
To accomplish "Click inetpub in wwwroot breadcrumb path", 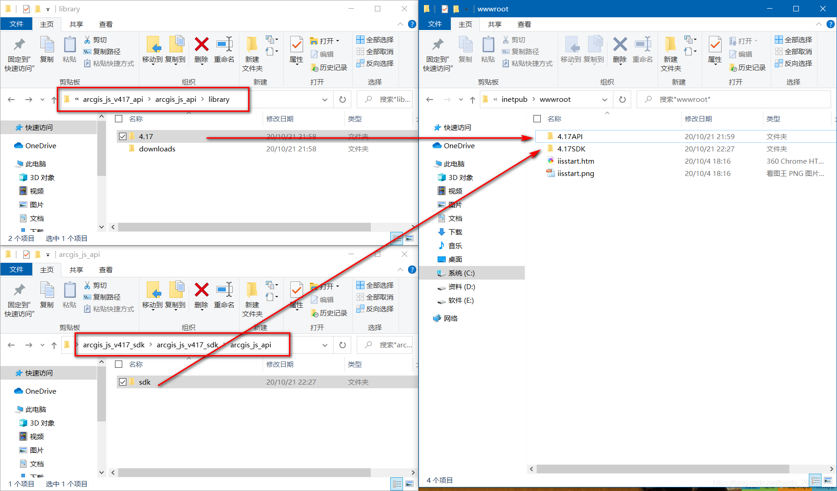I will 514,100.
